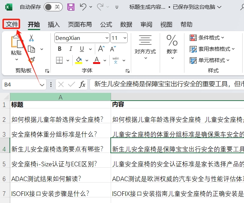Expand the saved-location file name dropdown
The height and width of the screenshot is (203, 244).
(219, 7)
